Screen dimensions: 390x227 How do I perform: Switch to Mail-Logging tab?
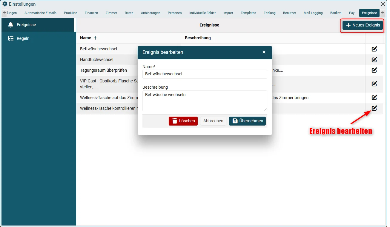tap(313, 13)
